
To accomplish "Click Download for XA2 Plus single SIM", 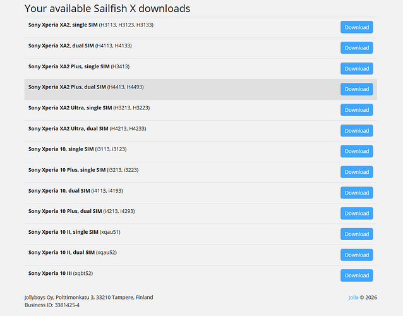I will click(356, 68).
